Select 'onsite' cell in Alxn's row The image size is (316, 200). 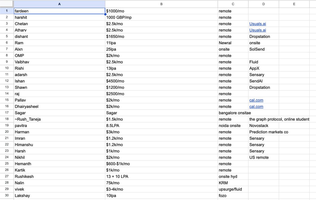[x=233, y=49]
